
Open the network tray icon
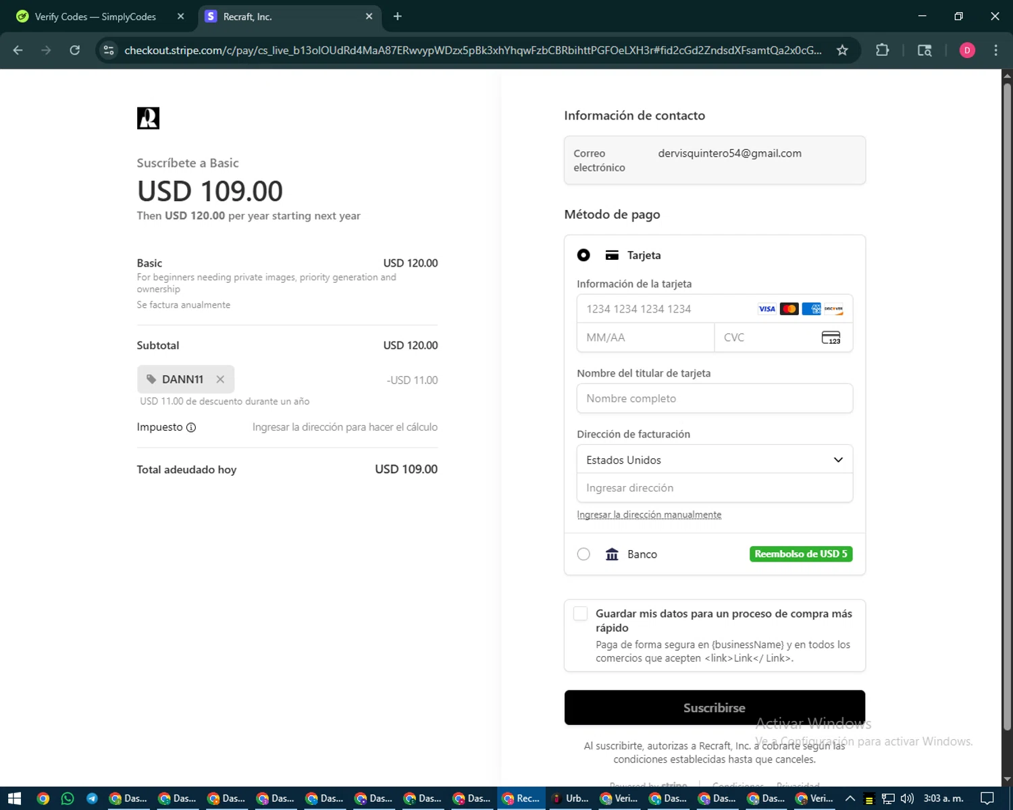[888, 799]
